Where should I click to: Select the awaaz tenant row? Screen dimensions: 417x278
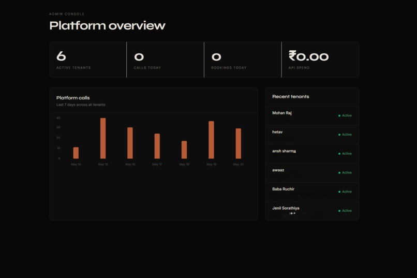click(x=312, y=173)
